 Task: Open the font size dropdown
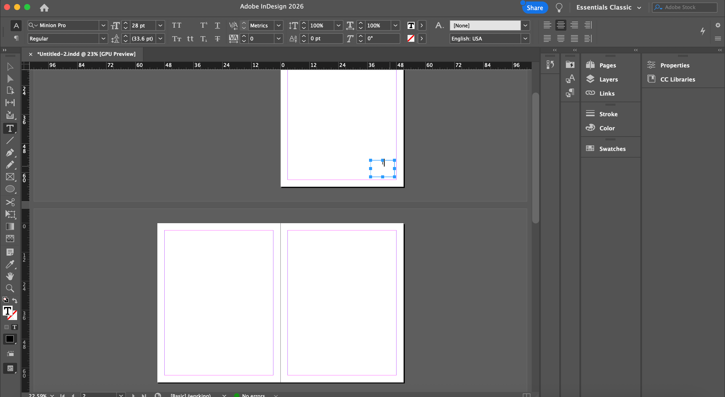coord(160,26)
